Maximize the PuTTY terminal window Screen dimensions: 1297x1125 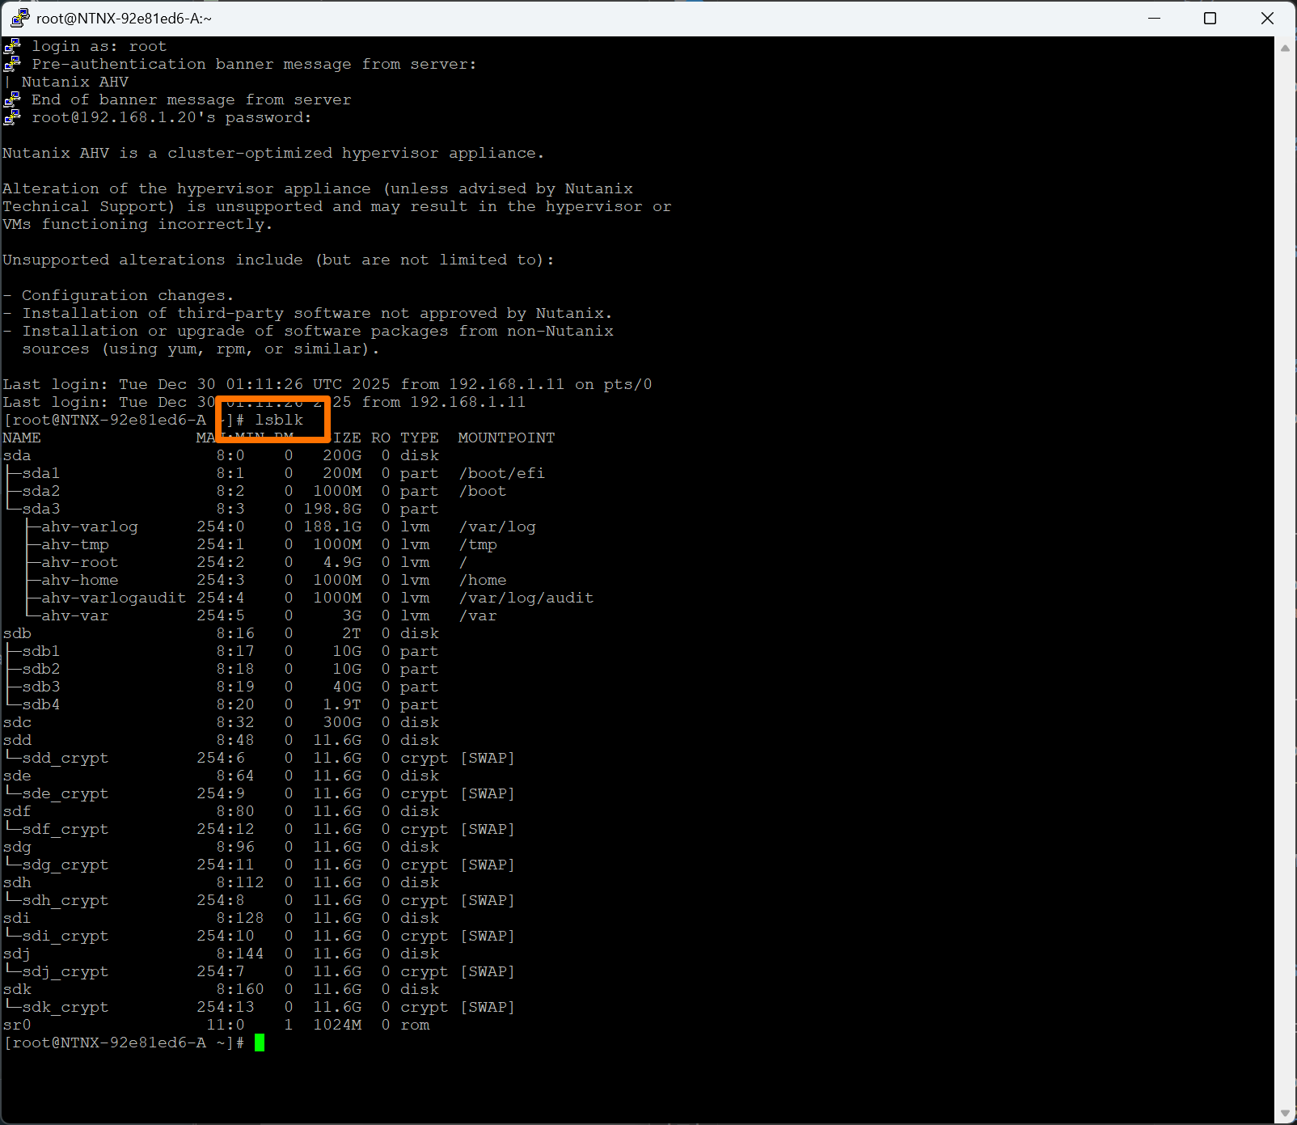[1210, 18]
